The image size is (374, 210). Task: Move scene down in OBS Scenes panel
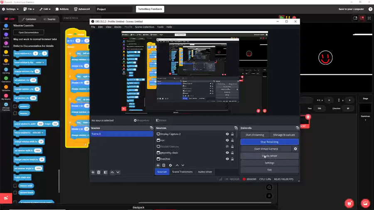tap(118, 172)
